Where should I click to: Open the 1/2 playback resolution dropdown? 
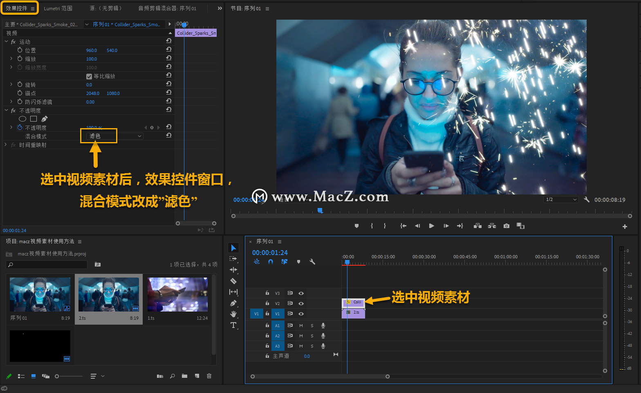[x=561, y=199]
